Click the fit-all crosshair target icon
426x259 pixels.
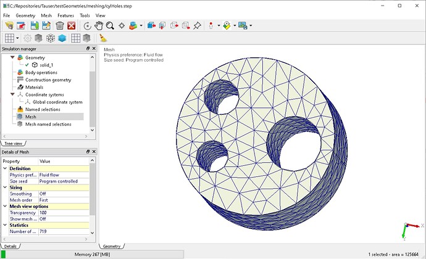(122, 26)
